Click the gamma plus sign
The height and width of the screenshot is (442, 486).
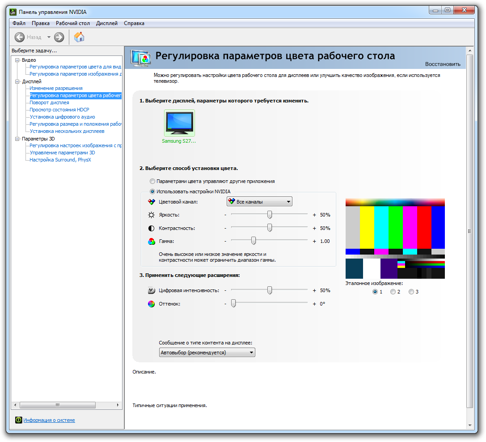tap(314, 241)
